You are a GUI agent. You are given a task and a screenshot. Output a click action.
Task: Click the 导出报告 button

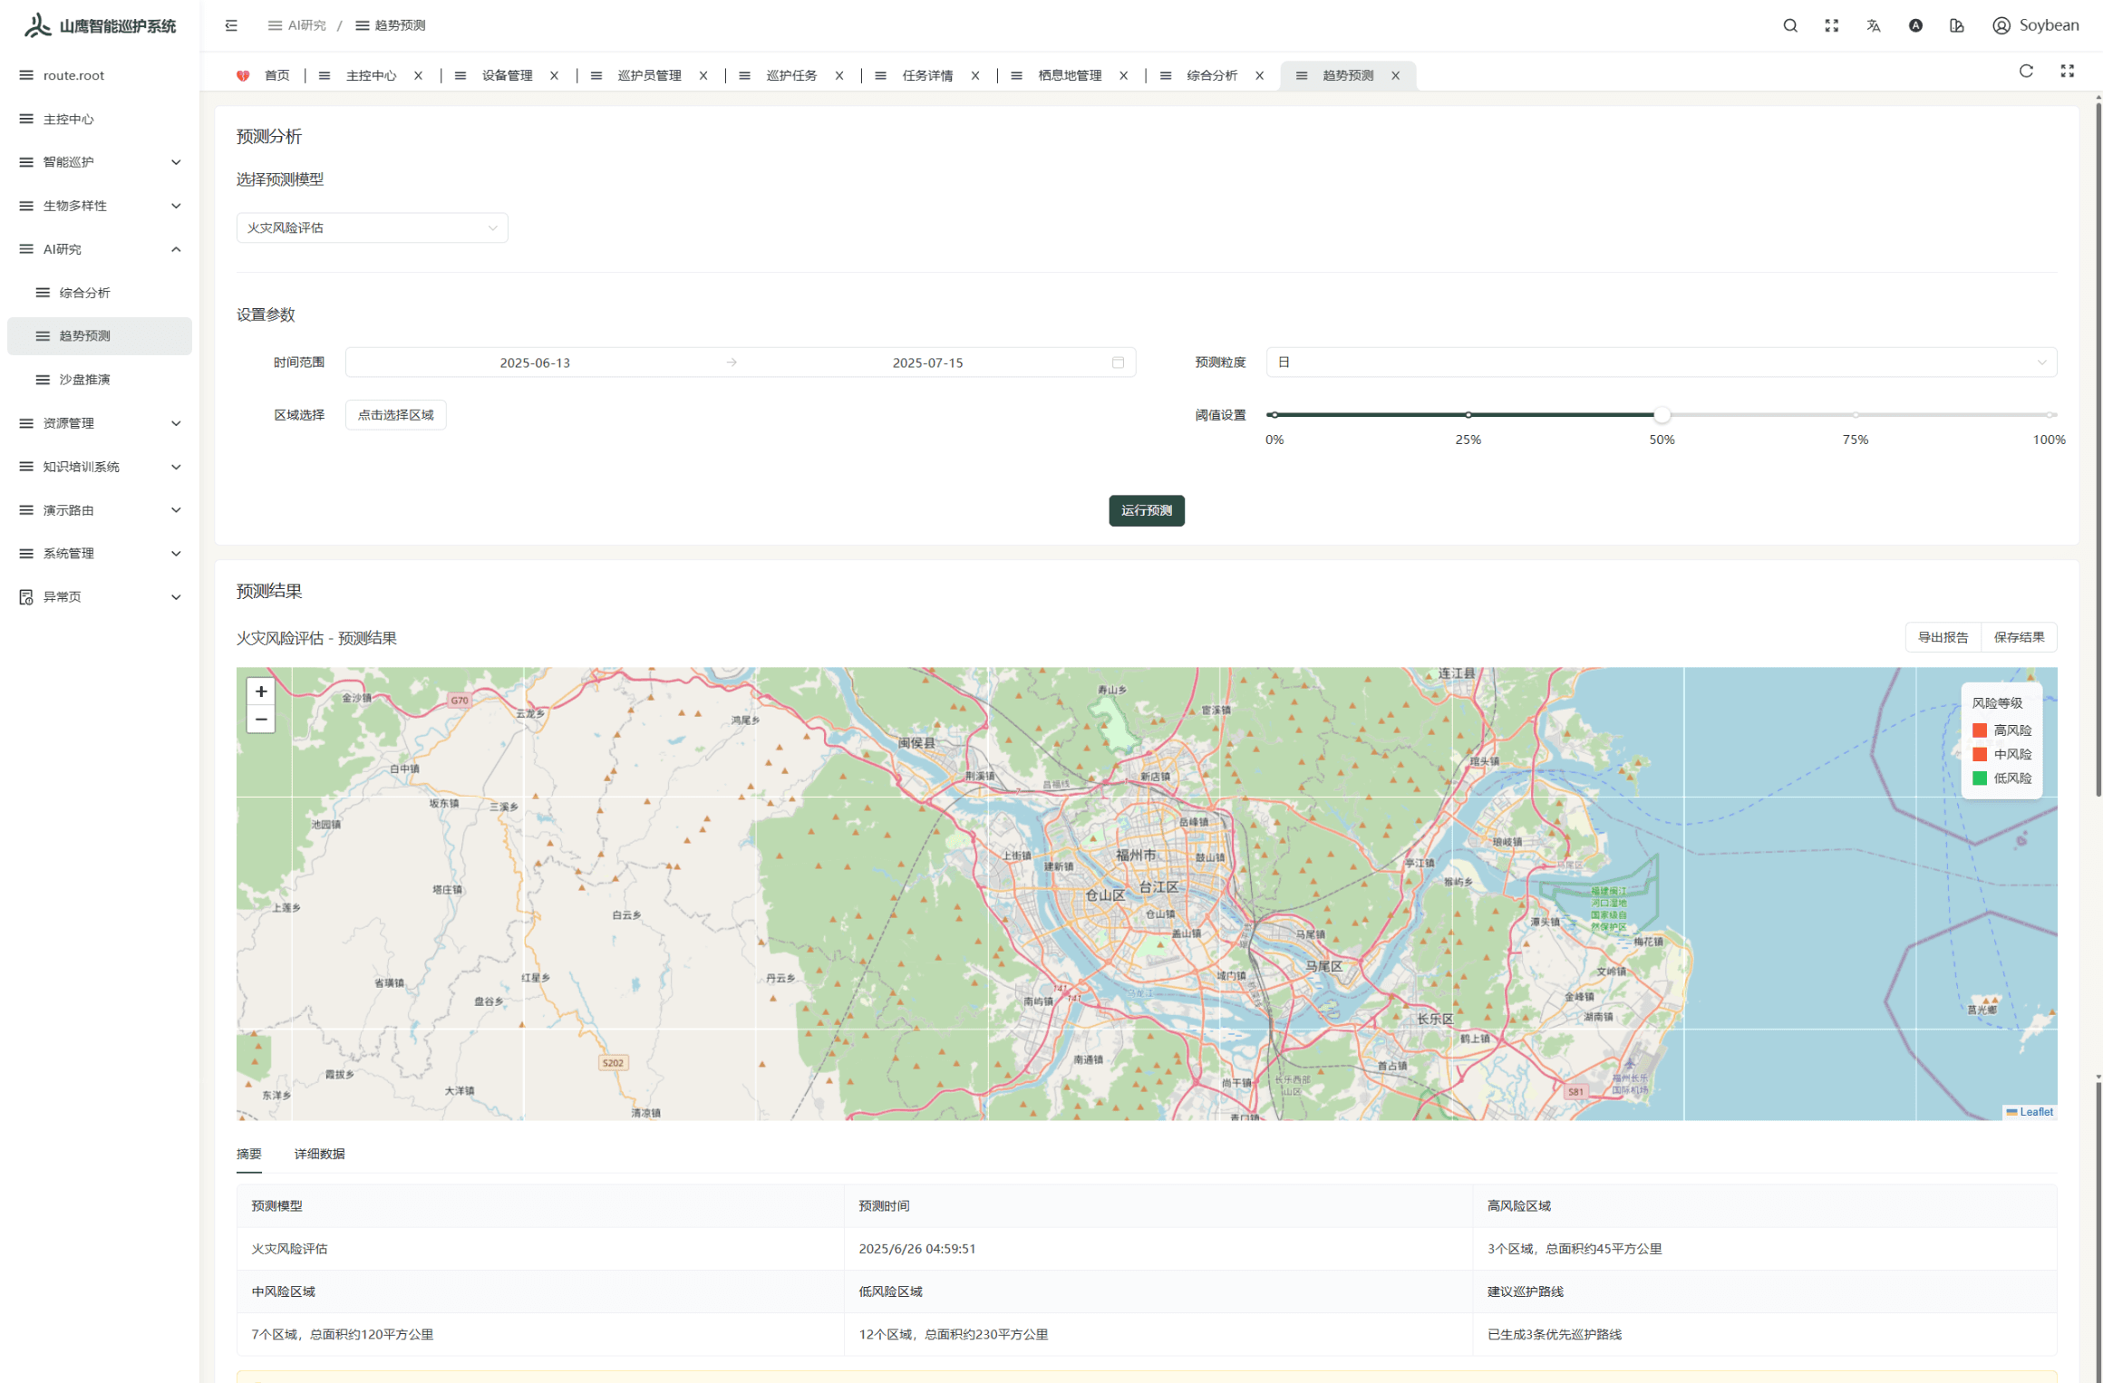[1943, 637]
